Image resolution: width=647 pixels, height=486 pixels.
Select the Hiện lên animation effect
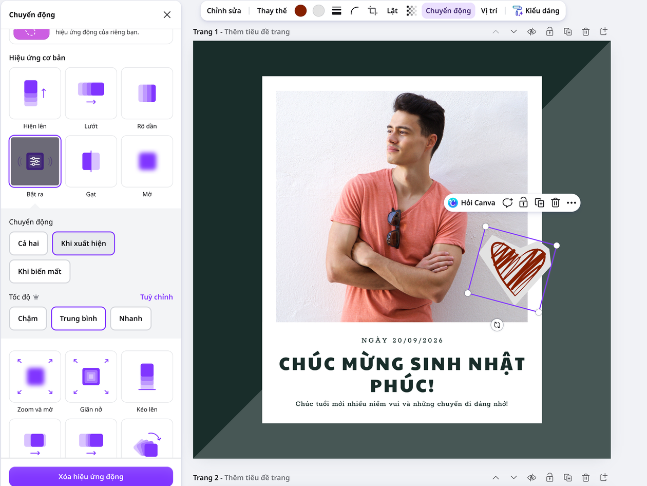click(x=35, y=93)
